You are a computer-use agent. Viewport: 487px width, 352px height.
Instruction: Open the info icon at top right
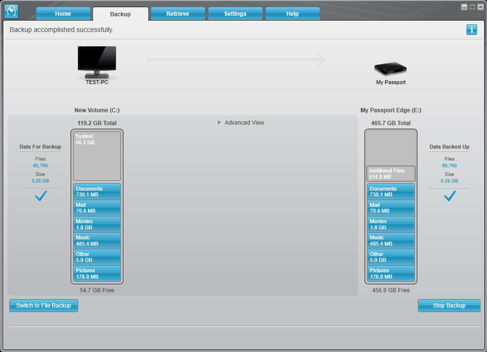point(472,30)
